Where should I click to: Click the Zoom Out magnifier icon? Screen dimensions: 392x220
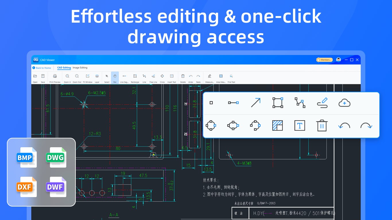click(x=77, y=76)
